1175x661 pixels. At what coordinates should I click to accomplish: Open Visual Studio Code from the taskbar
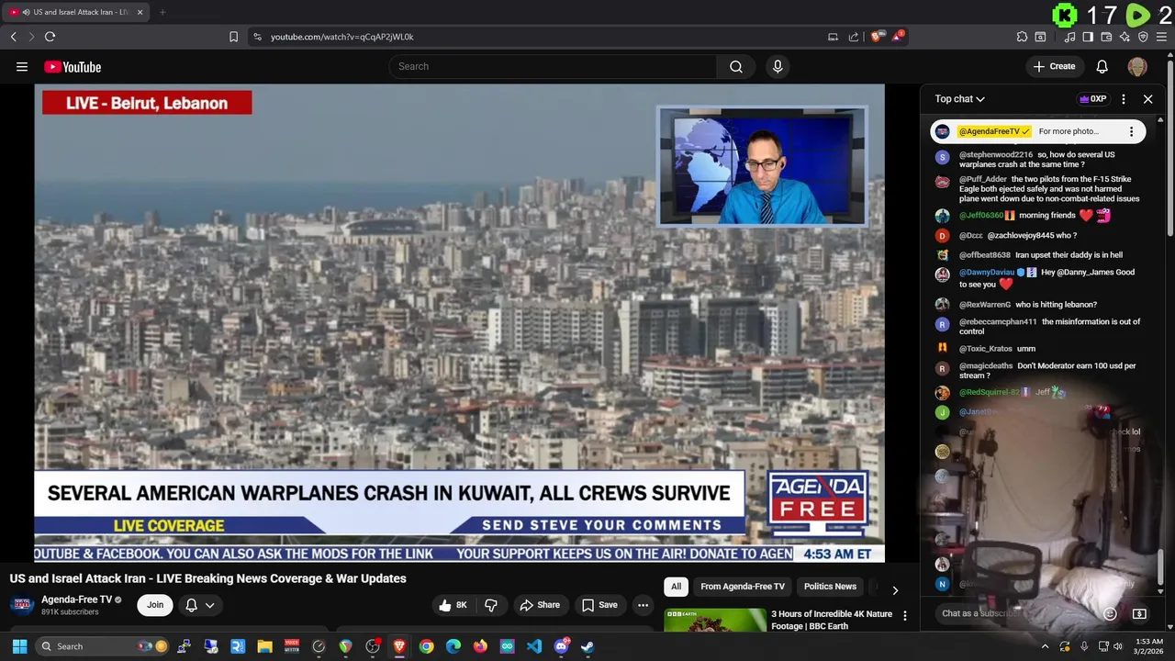click(534, 646)
